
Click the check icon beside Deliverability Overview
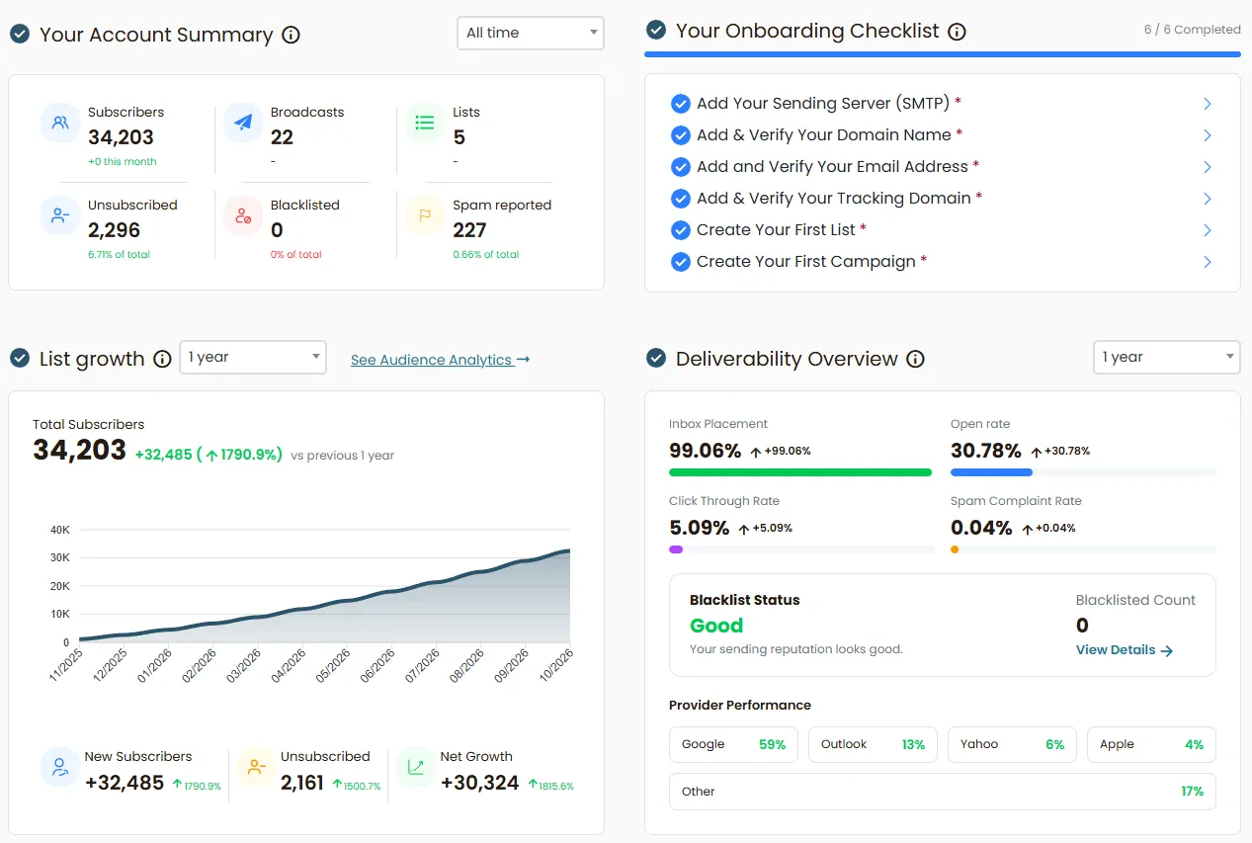click(x=655, y=358)
